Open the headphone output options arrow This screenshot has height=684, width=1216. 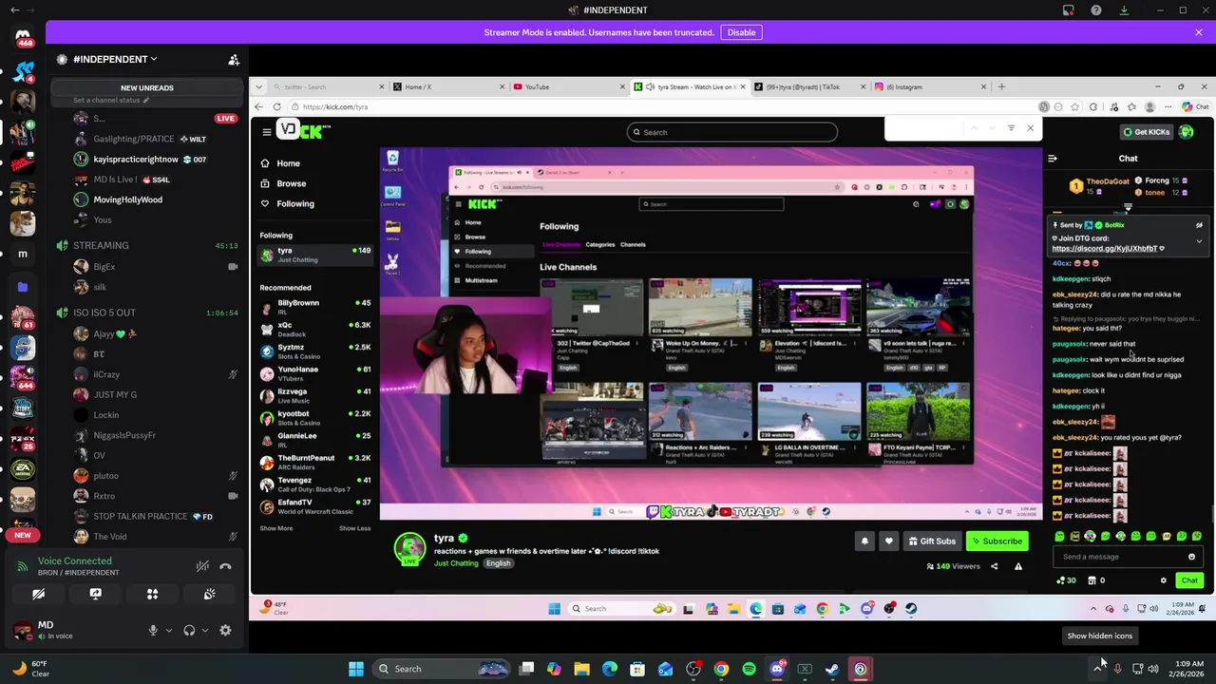[204, 630]
